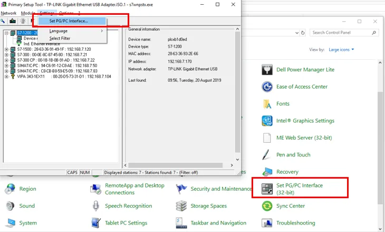Image resolution: width=385 pixels, height=232 pixels.
Task: Click the device name plcxb1d0ed
Action: coord(177,39)
